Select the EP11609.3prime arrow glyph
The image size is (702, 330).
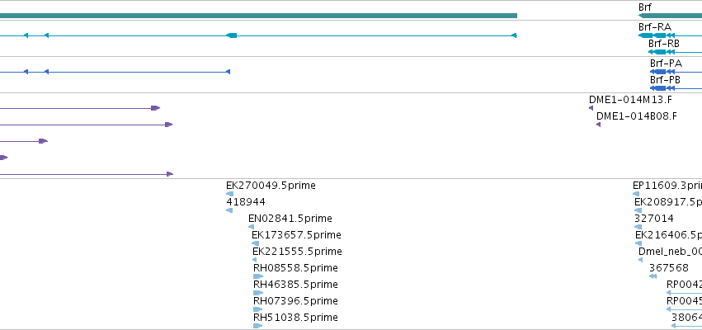pos(636,194)
